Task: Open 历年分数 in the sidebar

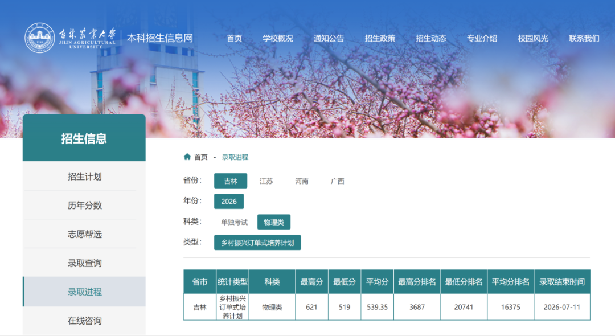Action: (x=84, y=205)
